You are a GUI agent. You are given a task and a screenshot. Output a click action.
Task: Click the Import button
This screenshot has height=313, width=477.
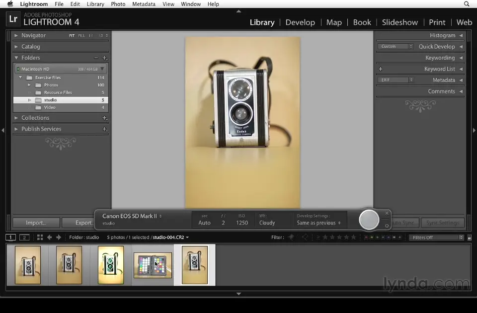[36, 223]
